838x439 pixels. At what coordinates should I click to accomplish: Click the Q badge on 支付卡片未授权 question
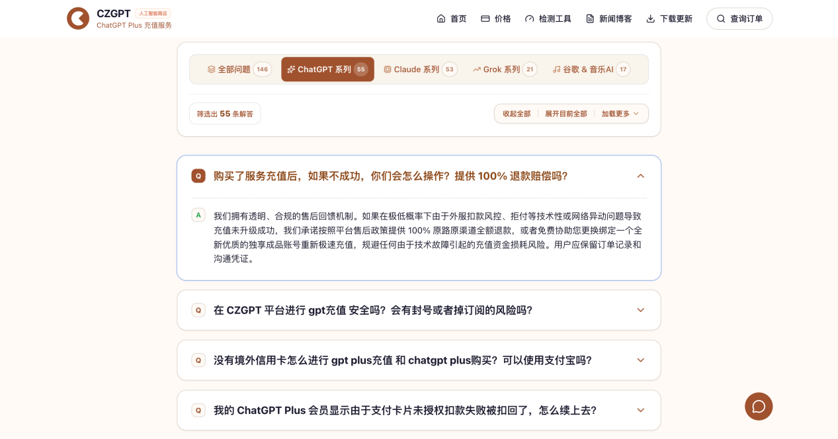tap(198, 411)
